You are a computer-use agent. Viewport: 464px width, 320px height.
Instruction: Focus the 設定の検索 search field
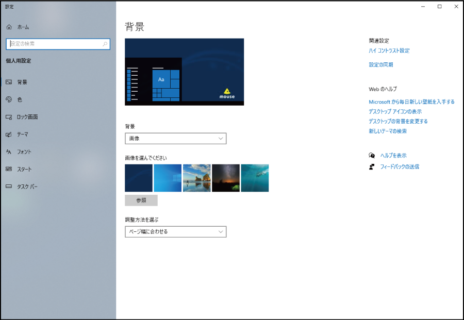[x=58, y=44]
